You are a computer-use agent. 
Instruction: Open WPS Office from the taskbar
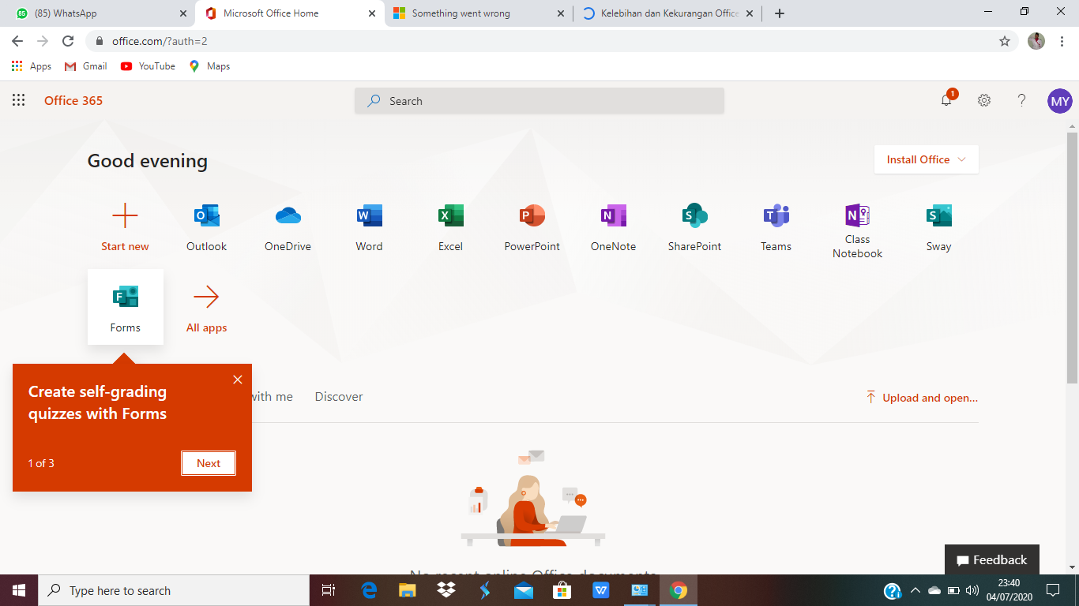(x=600, y=590)
